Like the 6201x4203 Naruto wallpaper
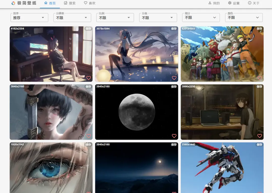This screenshot has height=193, width=272. [260, 78]
